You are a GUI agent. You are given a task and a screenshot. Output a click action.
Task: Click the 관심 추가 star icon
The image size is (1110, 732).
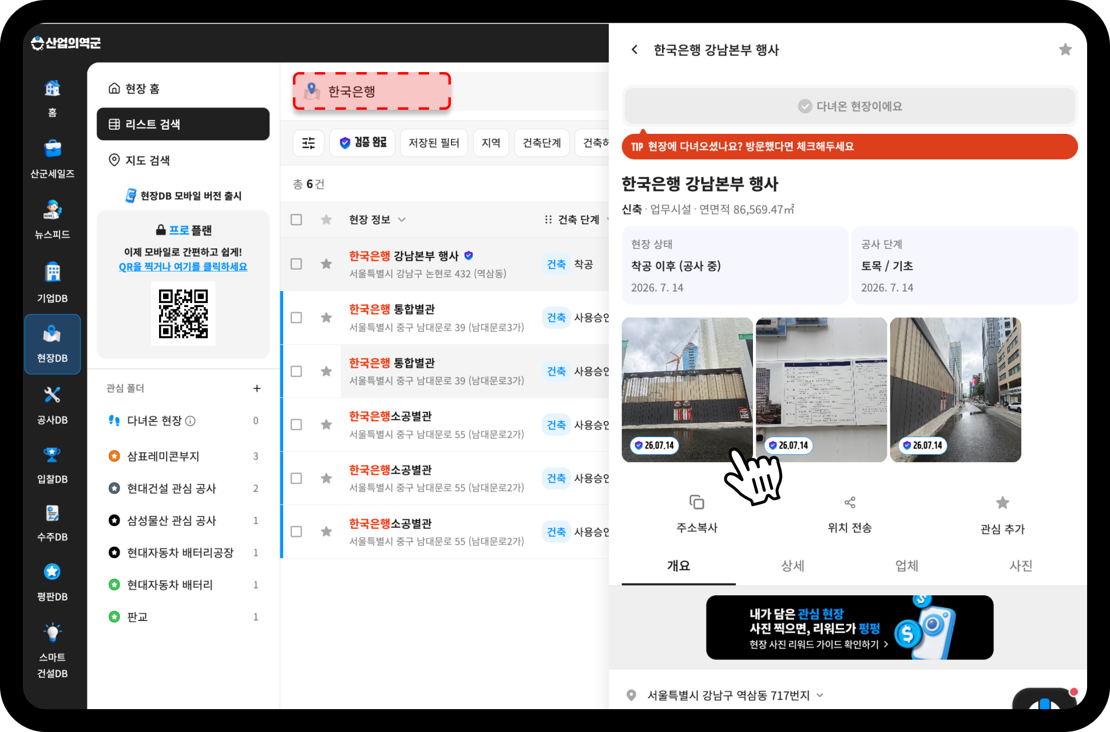(1002, 503)
